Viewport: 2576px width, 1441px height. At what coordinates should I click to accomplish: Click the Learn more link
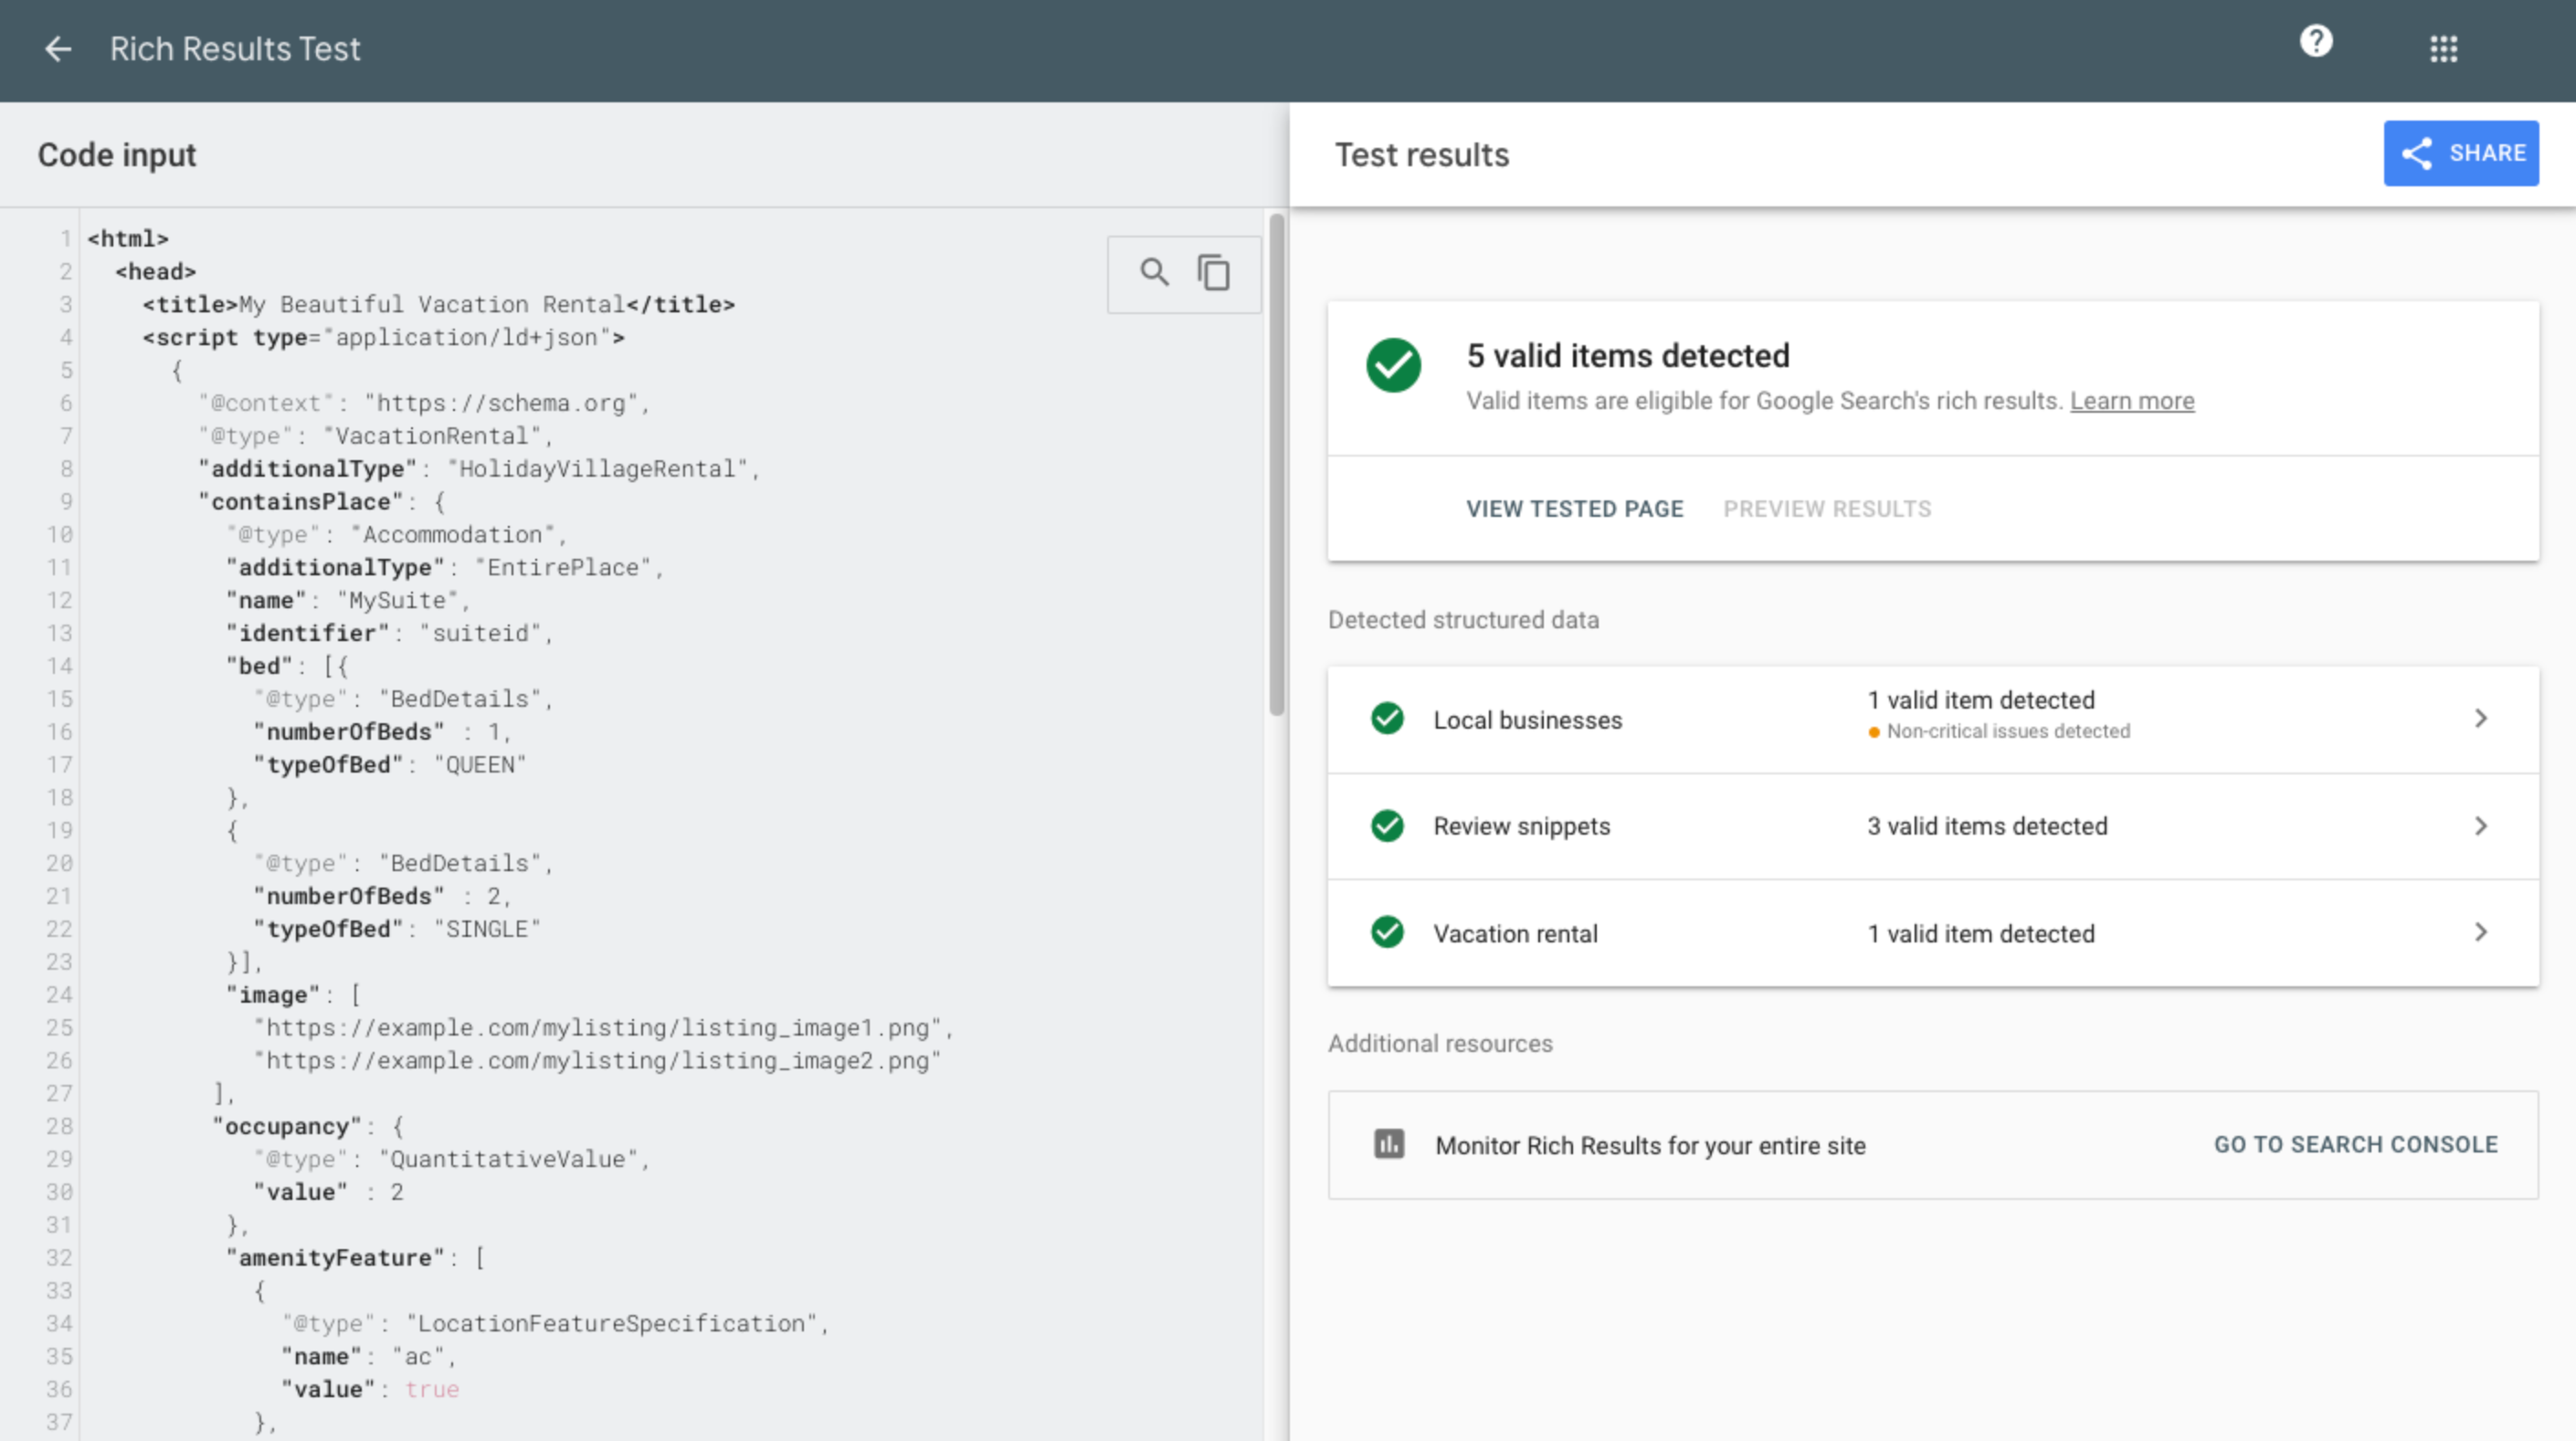point(2132,400)
